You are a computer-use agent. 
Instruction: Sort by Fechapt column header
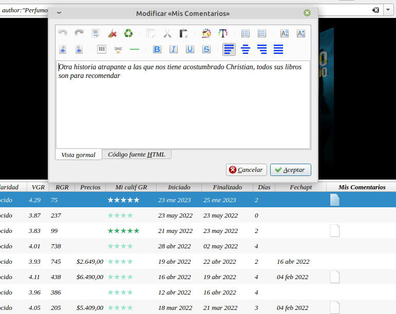point(301,187)
